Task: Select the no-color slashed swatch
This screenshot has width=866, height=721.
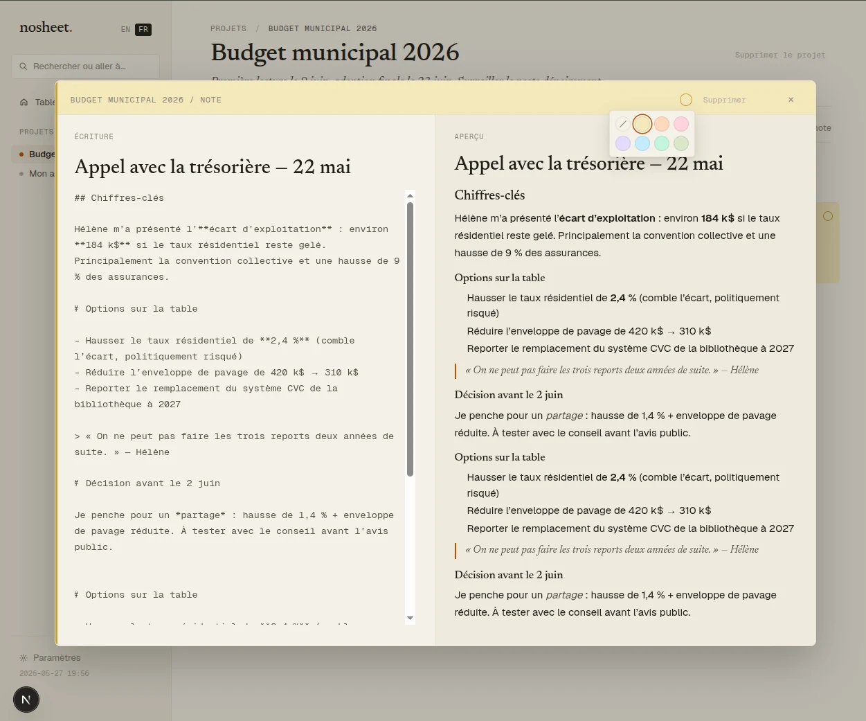Action: (x=623, y=124)
